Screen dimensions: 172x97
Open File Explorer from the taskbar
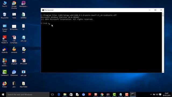pos(65,95)
